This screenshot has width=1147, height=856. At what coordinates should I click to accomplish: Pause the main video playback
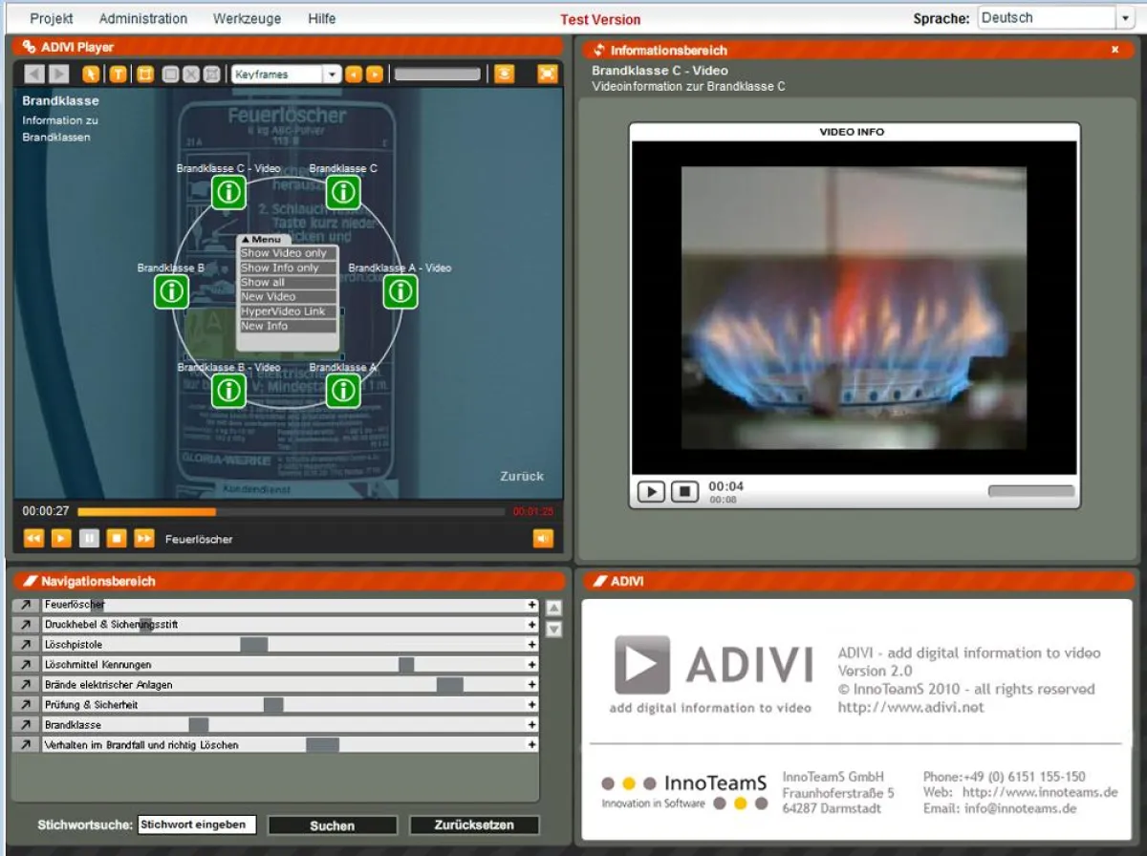pyautogui.click(x=89, y=539)
